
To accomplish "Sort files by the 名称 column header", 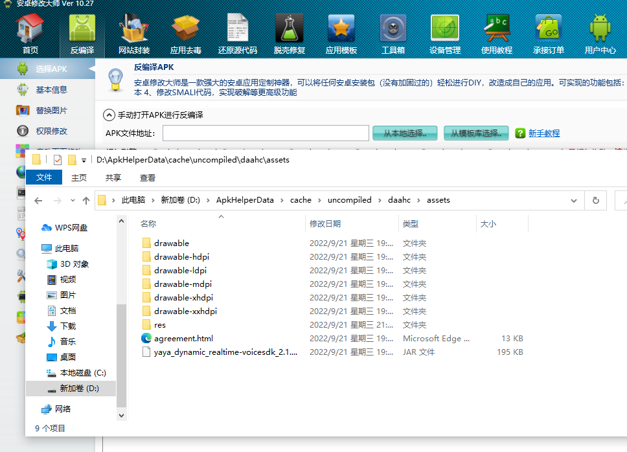I will click(148, 224).
